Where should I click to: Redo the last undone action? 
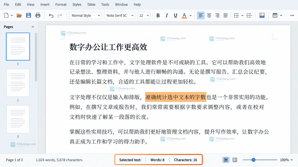pos(60,16)
